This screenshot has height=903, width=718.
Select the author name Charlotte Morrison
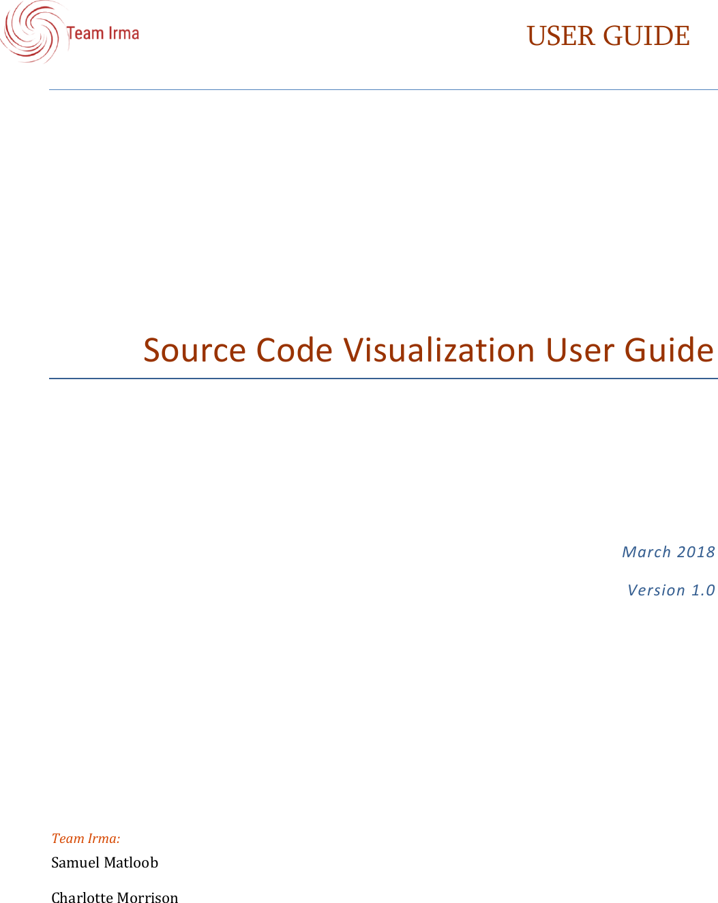click(x=114, y=898)
